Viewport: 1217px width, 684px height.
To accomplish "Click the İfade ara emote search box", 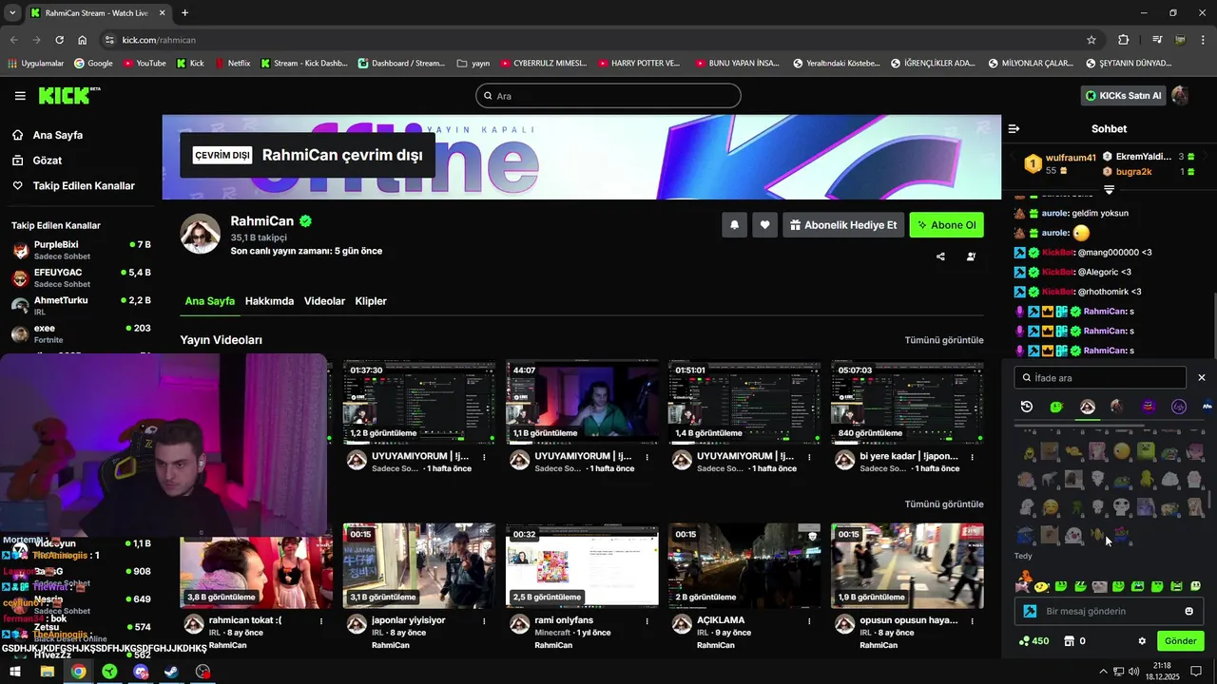I will pyautogui.click(x=1100, y=378).
